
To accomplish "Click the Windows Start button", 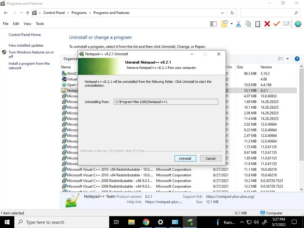I will pyautogui.click(x=7, y=222).
